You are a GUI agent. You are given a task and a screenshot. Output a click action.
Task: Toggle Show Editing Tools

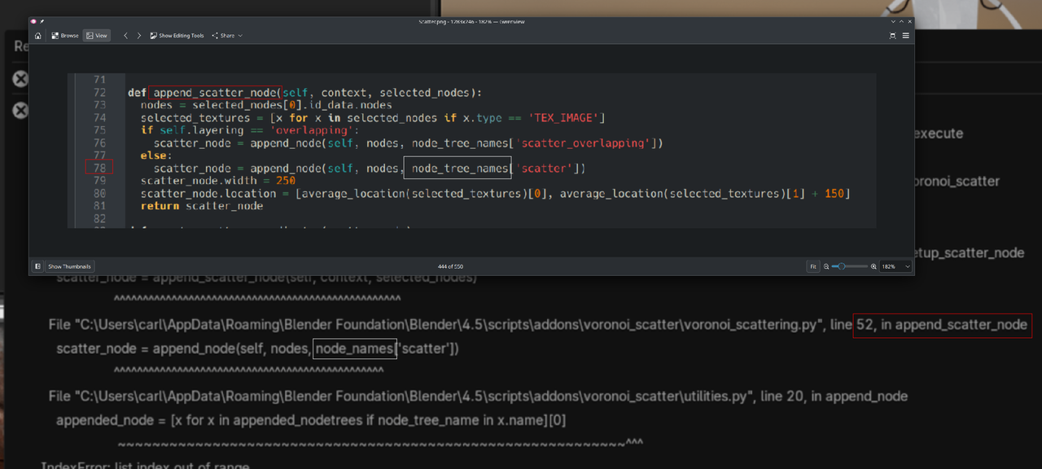pyautogui.click(x=177, y=36)
